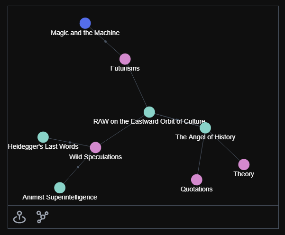Open the global graph view icon
This screenshot has height=235, width=285.
[43, 217]
